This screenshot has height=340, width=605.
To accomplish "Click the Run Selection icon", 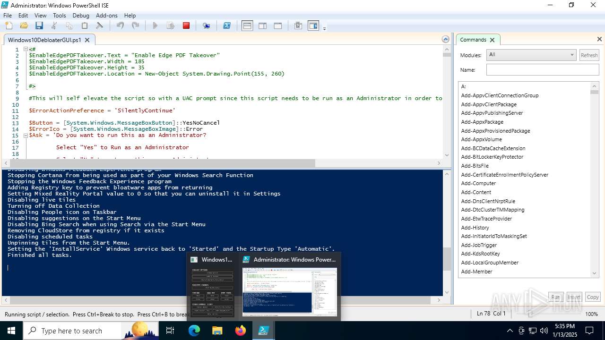I will [x=171, y=26].
